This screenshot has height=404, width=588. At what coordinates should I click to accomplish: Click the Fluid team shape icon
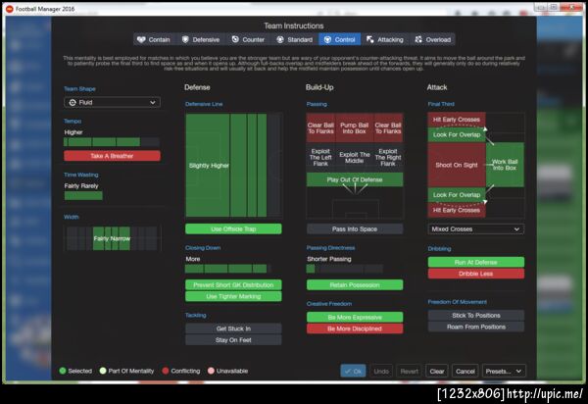73,102
